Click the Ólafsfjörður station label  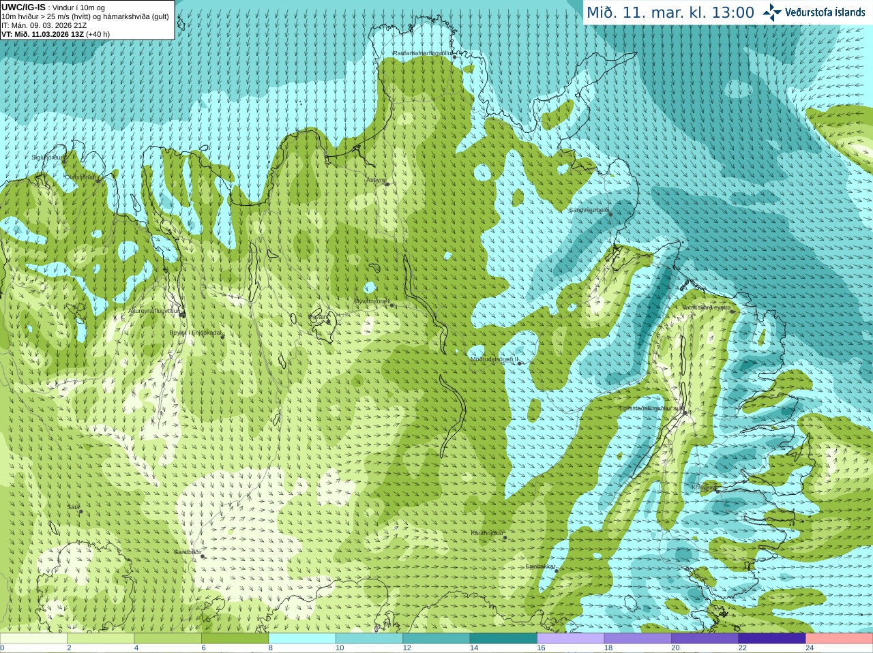point(80,177)
